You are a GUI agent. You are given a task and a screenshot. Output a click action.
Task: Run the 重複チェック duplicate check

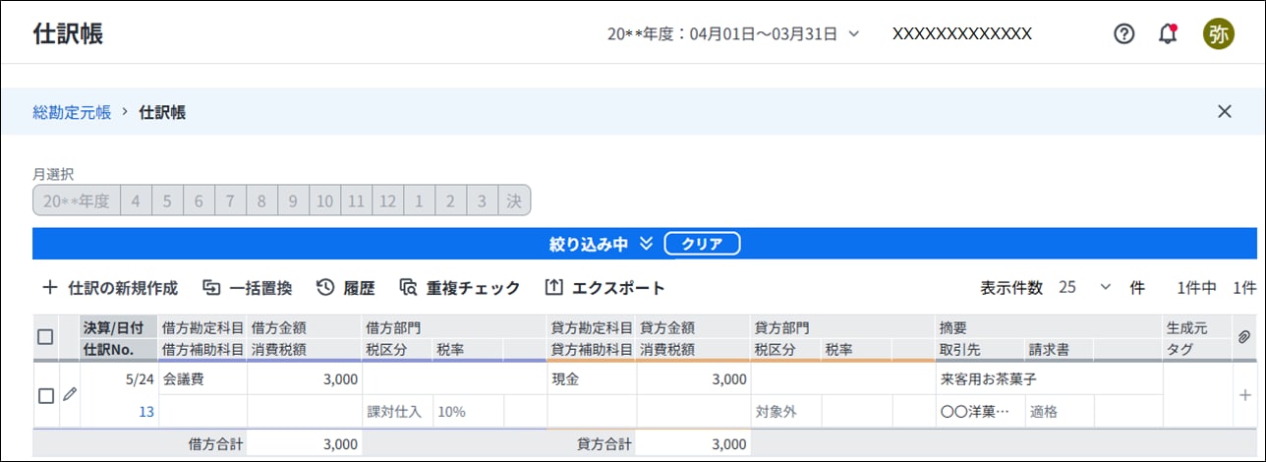pos(460,288)
